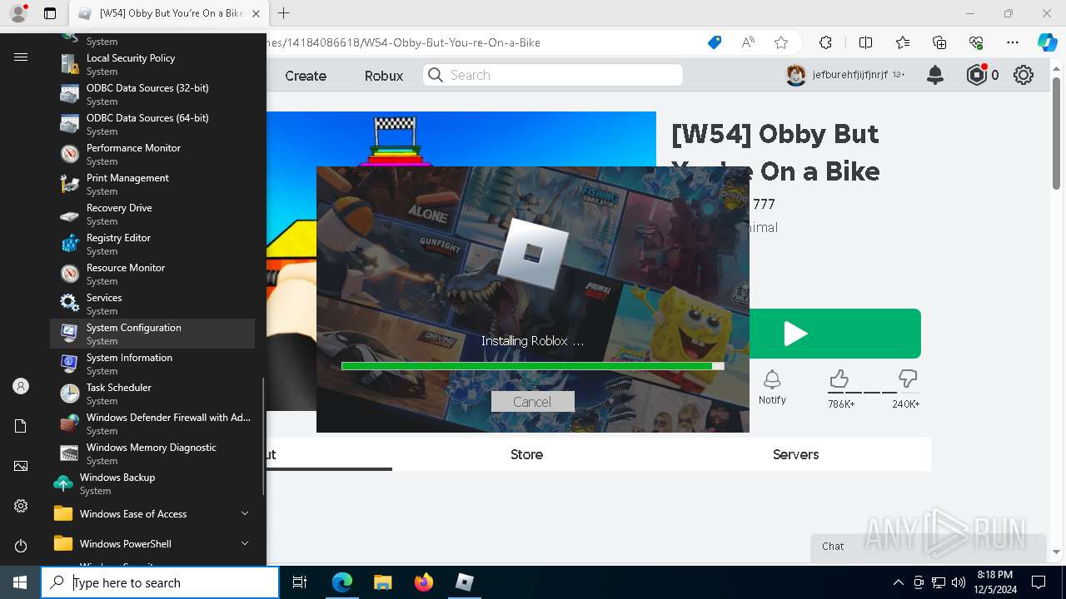
Task: Click the Notify bell icon
Action: point(772,379)
